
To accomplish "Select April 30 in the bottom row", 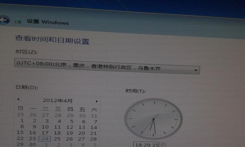I will tap(32, 144).
